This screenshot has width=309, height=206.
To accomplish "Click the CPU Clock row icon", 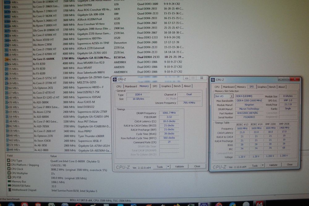I will click(x=9, y=169).
